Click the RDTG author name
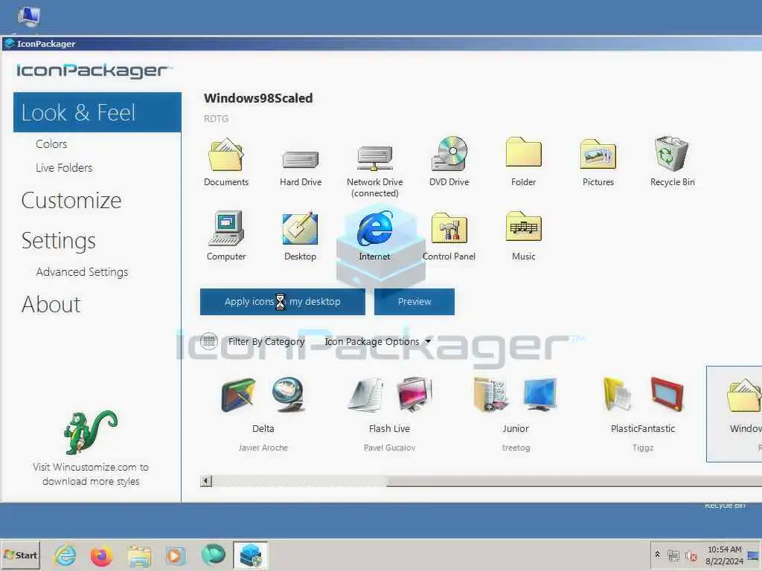762x571 pixels. click(x=216, y=118)
